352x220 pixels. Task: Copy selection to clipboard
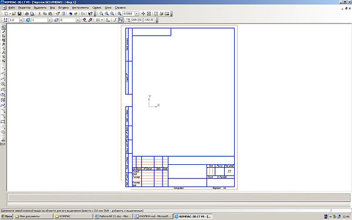(x=45, y=13)
